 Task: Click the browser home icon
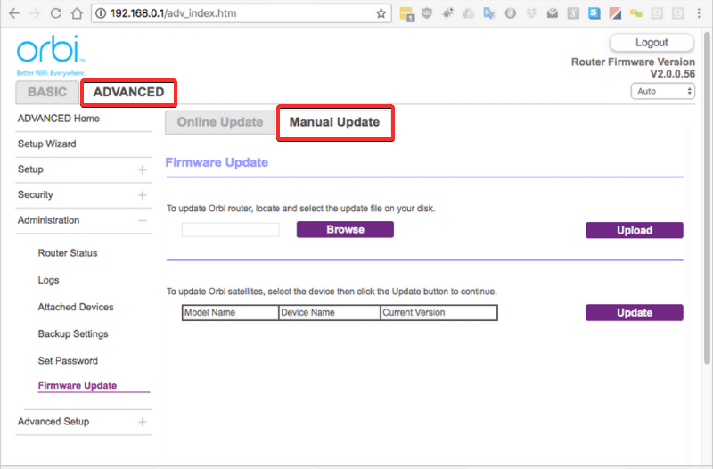point(77,14)
